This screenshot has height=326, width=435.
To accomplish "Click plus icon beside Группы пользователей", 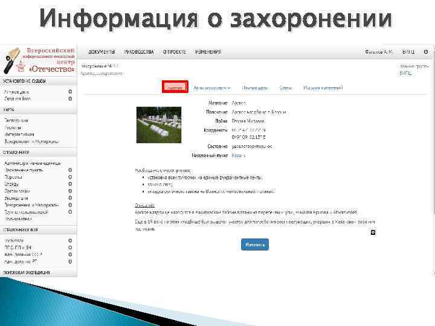I will point(70,212).
